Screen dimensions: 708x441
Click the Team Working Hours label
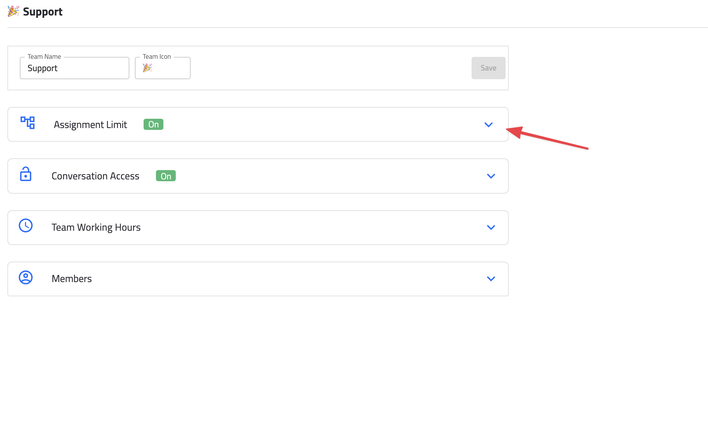point(96,227)
